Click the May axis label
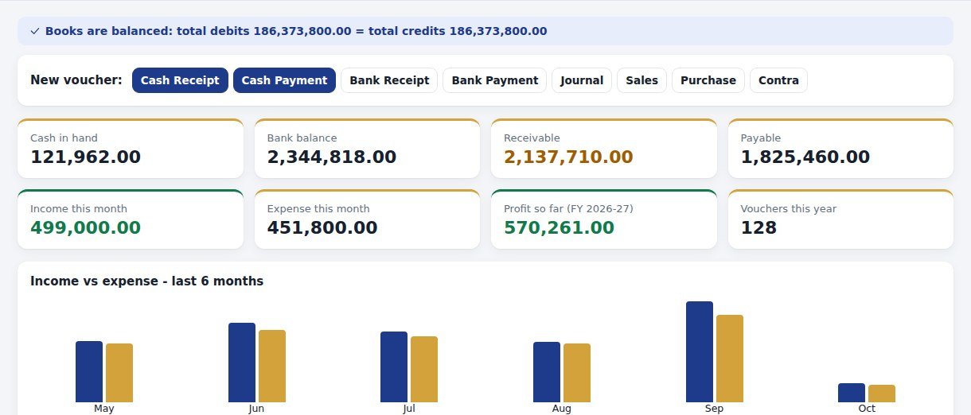 click(x=104, y=409)
